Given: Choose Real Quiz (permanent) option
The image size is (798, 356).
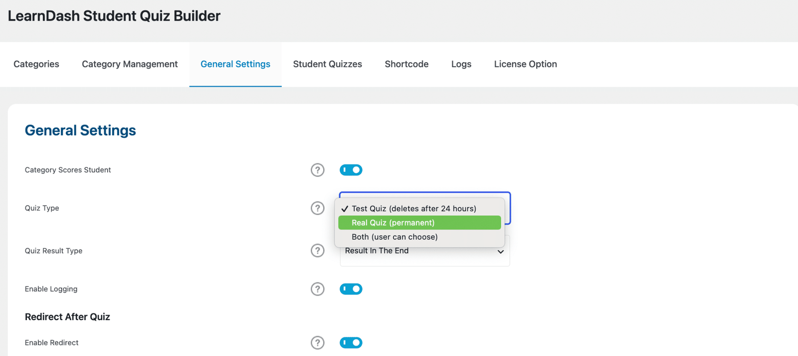Looking at the screenshot, I should [x=419, y=223].
